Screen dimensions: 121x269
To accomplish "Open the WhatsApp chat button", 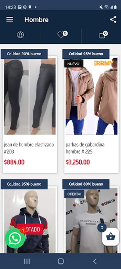I will click(x=15, y=238).
